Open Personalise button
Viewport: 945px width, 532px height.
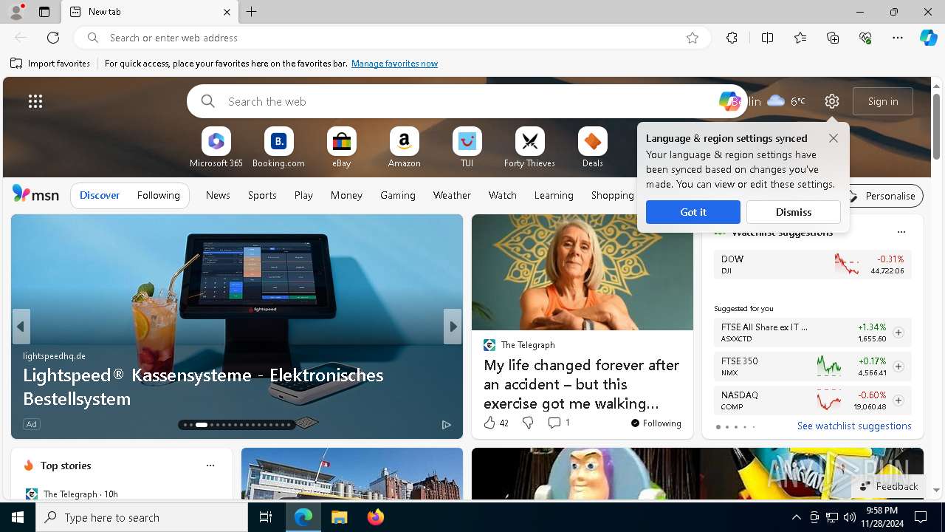883,196
